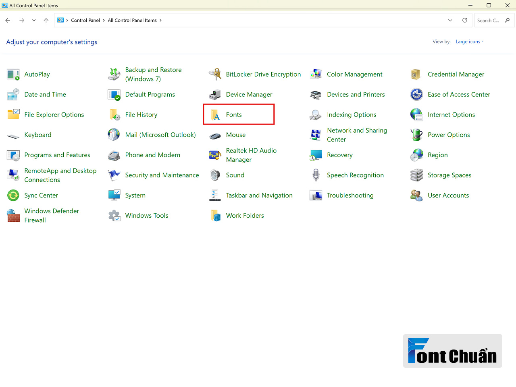Open BitLocker Drive Encryption icon
The height and width of the screenshot is (387, 516).
tap(215, 74)
